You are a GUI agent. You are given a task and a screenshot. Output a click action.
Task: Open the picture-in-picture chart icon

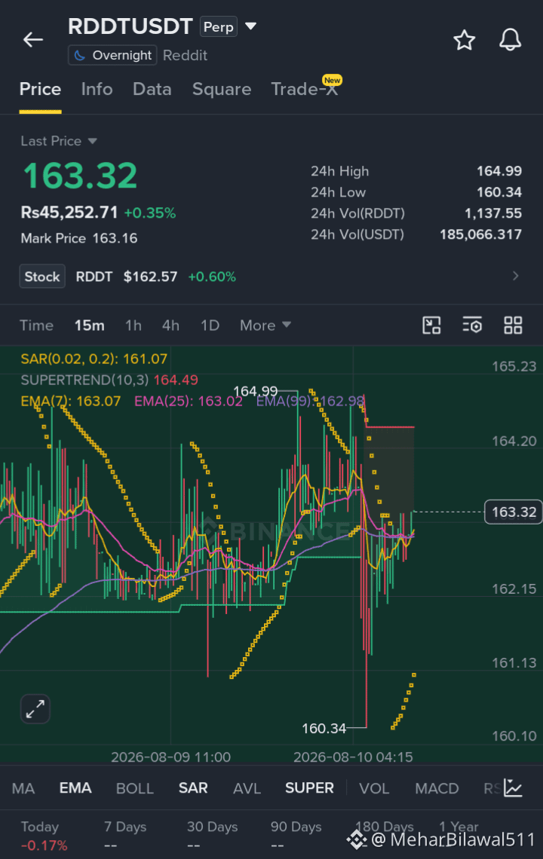[x=431, y=326]
